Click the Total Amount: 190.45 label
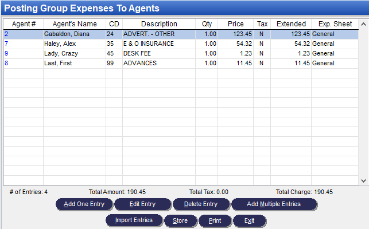Viewport: 369px width, 229px height. click(117, 192)
